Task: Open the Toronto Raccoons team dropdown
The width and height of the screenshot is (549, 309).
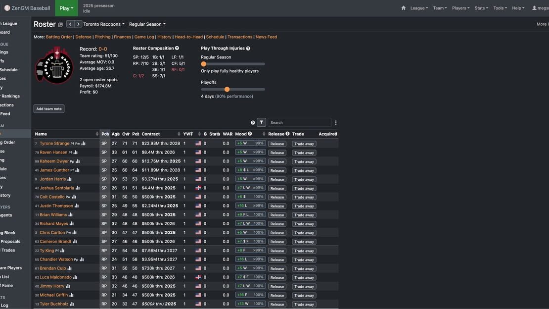Action: point(104,24)
